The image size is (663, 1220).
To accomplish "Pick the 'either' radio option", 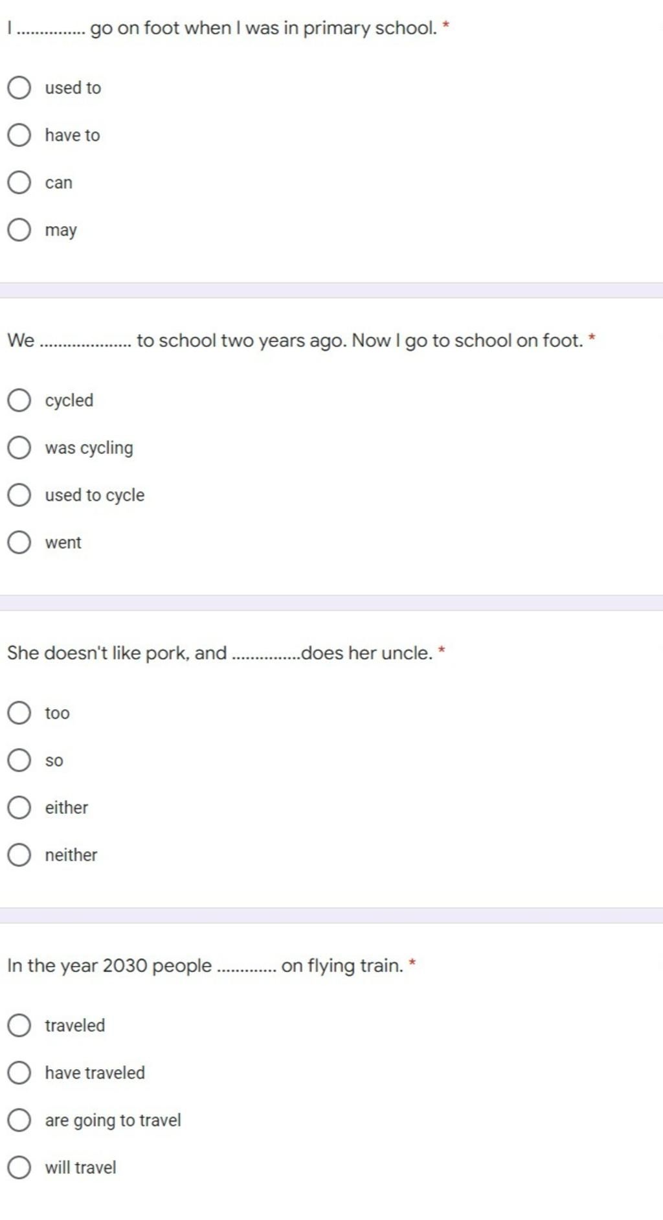I will pos(19,808).
